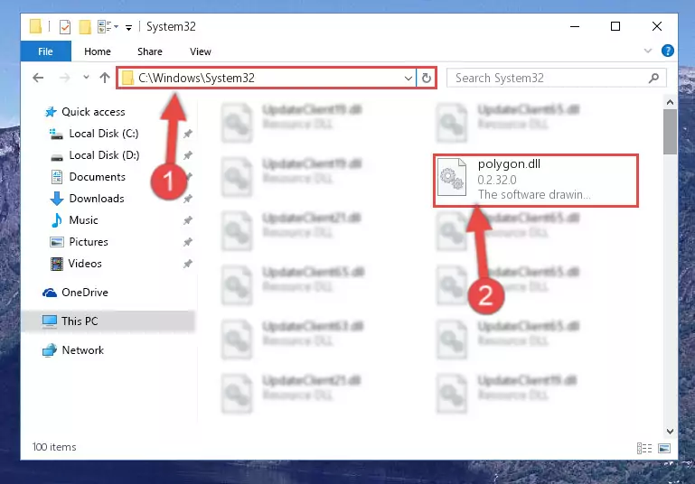Click the Properties icon in the quick access toolbar
The width and height of the screenshot is (695, 484).
pos(65,26)
